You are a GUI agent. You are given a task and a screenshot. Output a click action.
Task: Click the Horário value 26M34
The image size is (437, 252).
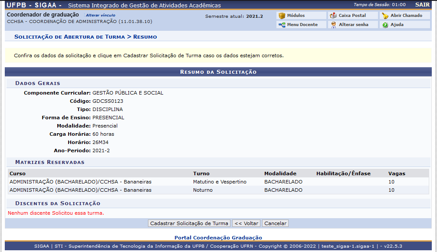pos(100,142)
